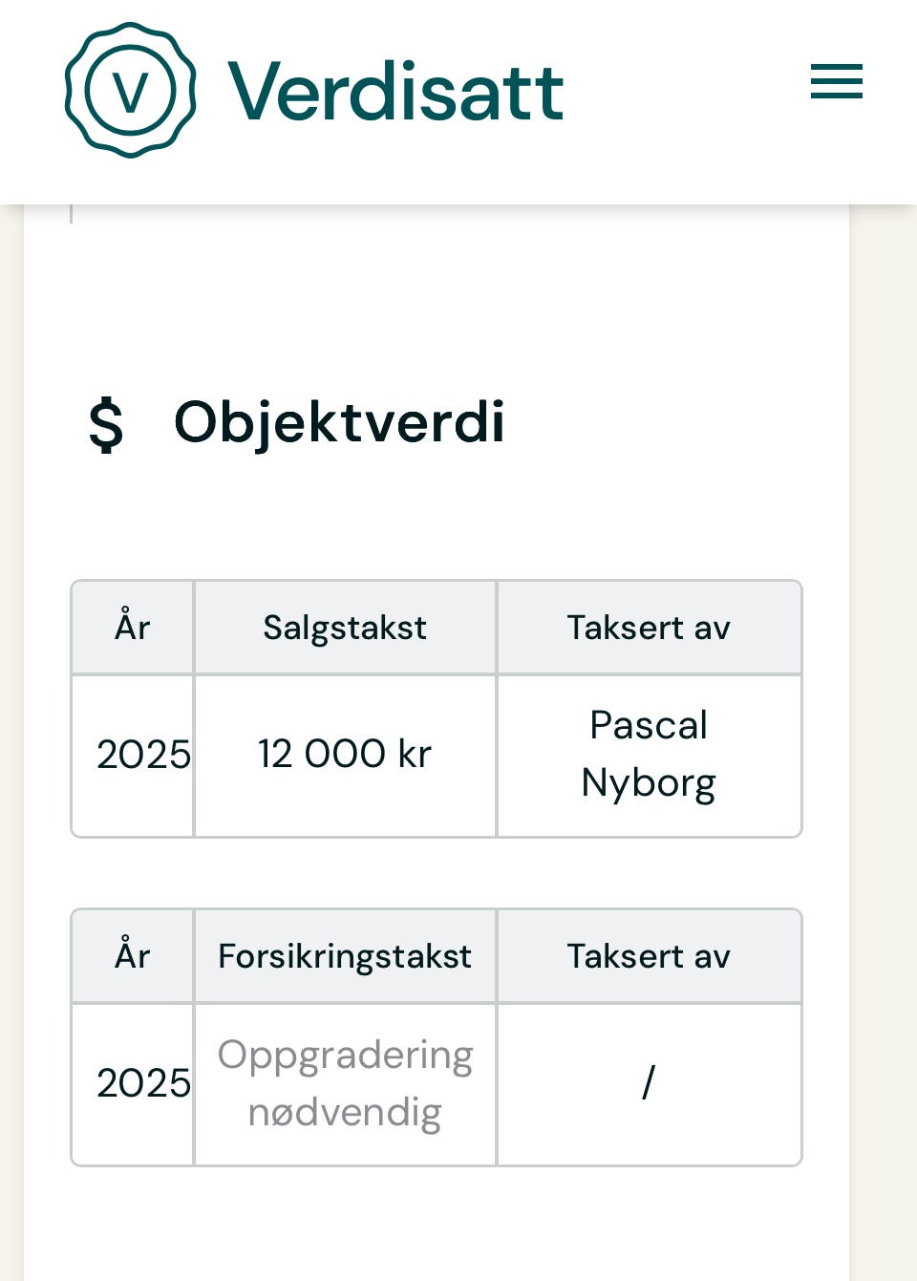Open the hamburger menu
This screenshot has width=917, height=1281.
click(x=836, y=81)
